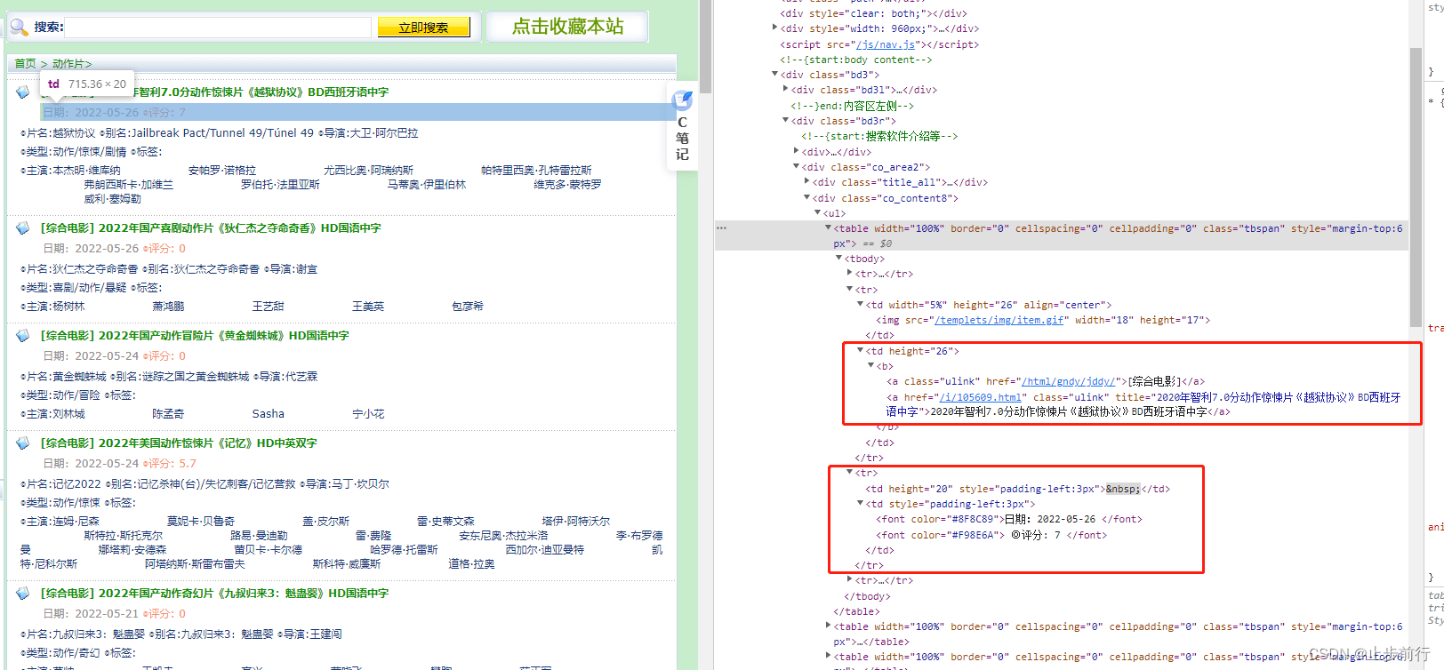Image resolution: width=1444 pixels, height=670 pixels.
Task: Select the selected table class tbspan line
Action: click(x=1062, y=235)
